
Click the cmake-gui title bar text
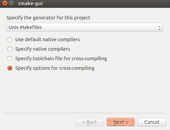(x=30, y=3)
